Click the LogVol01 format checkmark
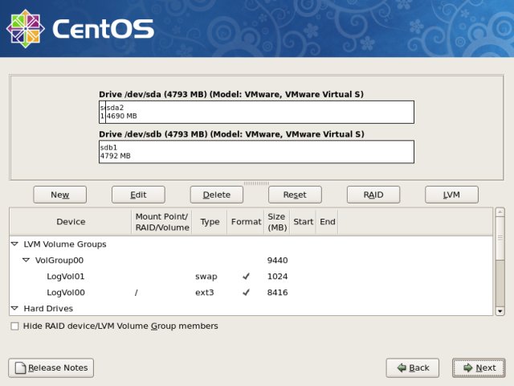This screenshot has height=386, width=514. coord(246,277)
